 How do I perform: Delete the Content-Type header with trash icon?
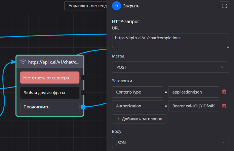point(224,92)
